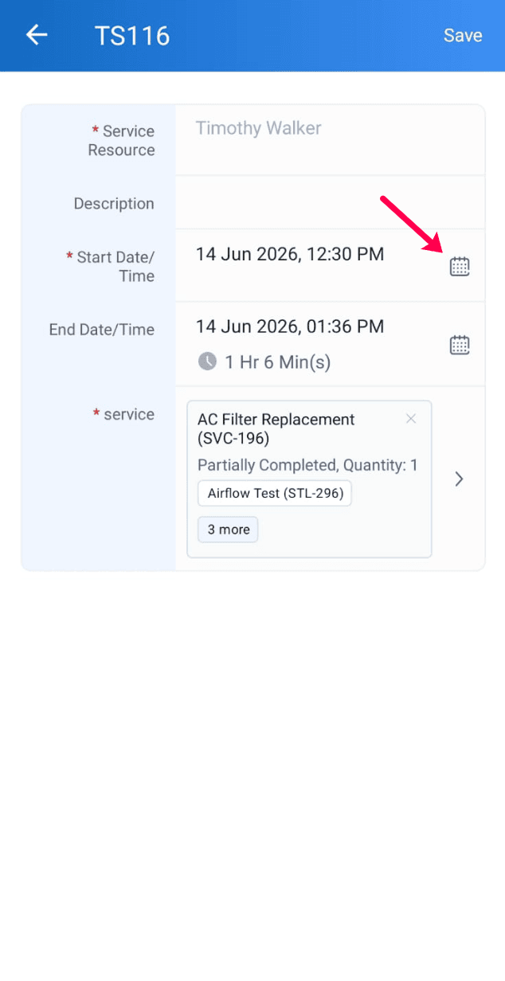The height and width of the screenshot is (981, 505).
Task: Click the End Date/Time label
Action: tap(101, 330)
